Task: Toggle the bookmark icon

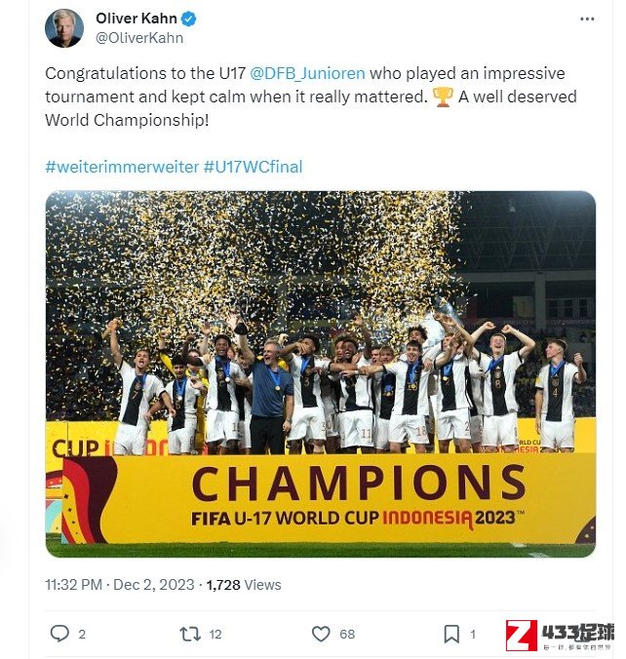Action: (x=451, y=634)
